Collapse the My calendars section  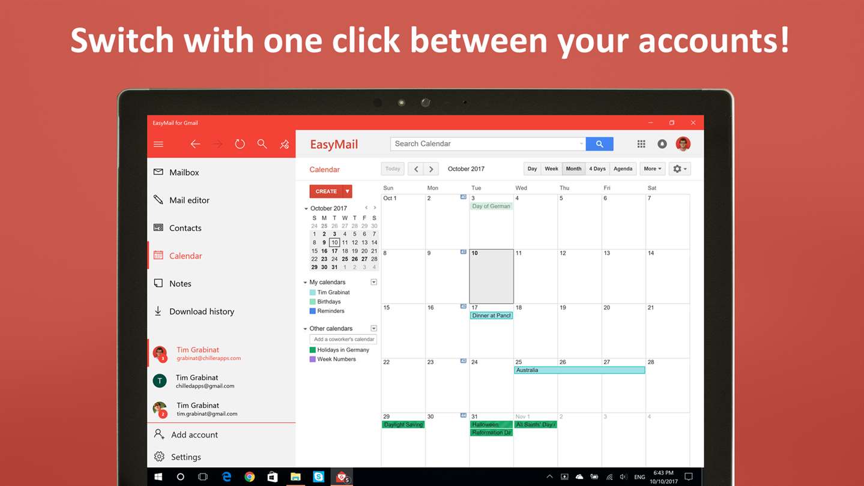[306, 283]
